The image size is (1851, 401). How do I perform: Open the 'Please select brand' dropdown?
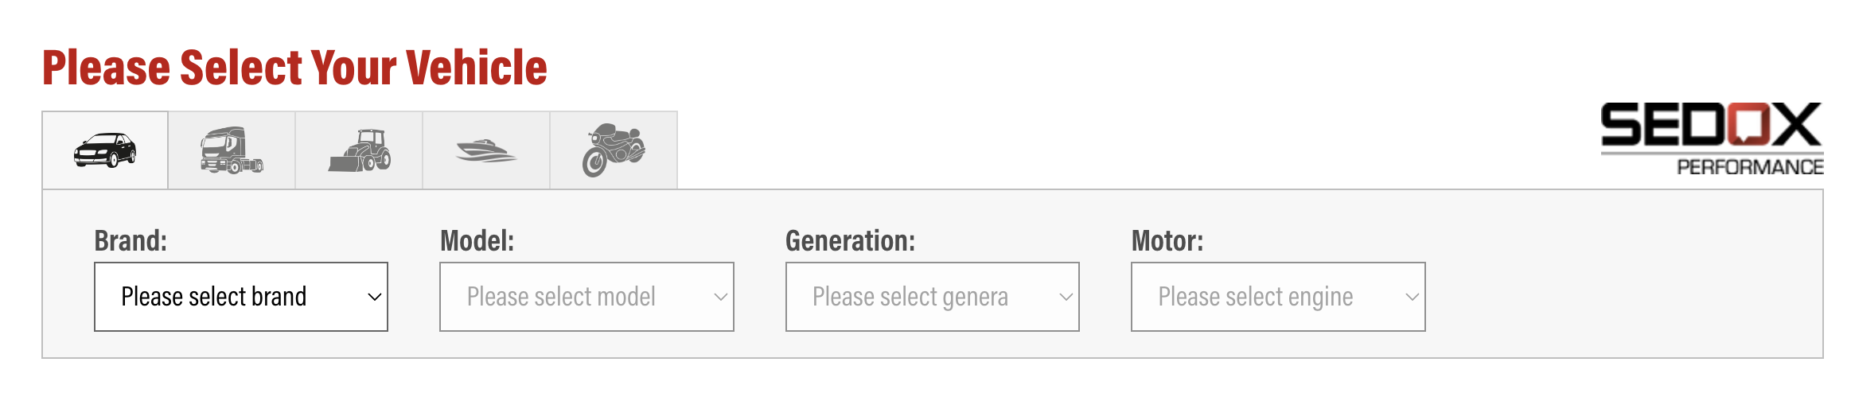(x=240, y=297)
